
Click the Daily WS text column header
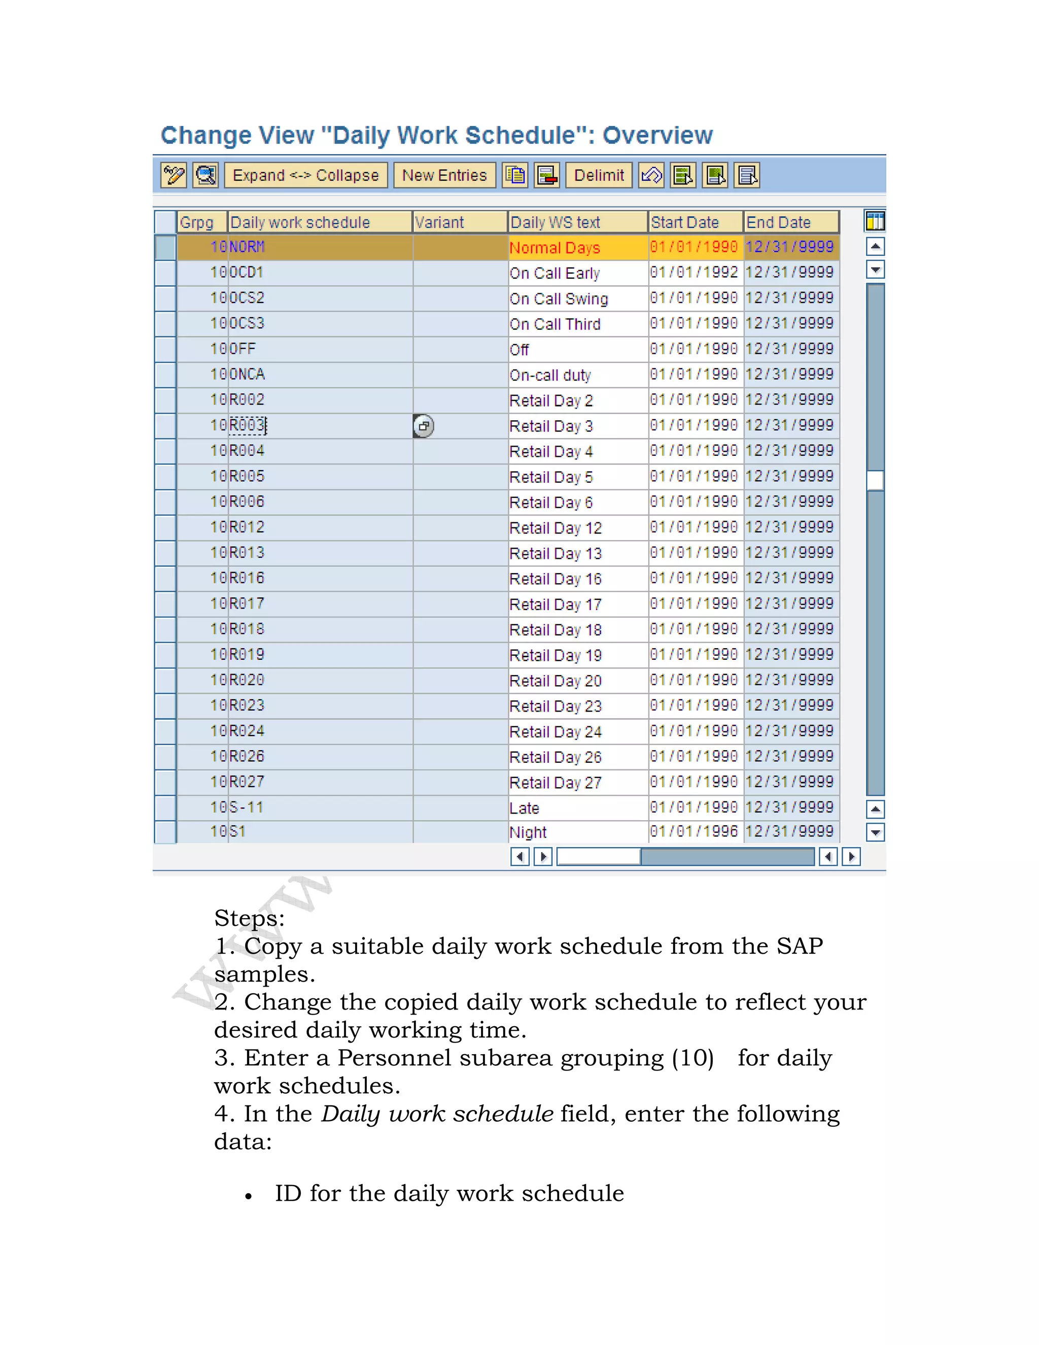pos(578,222)
